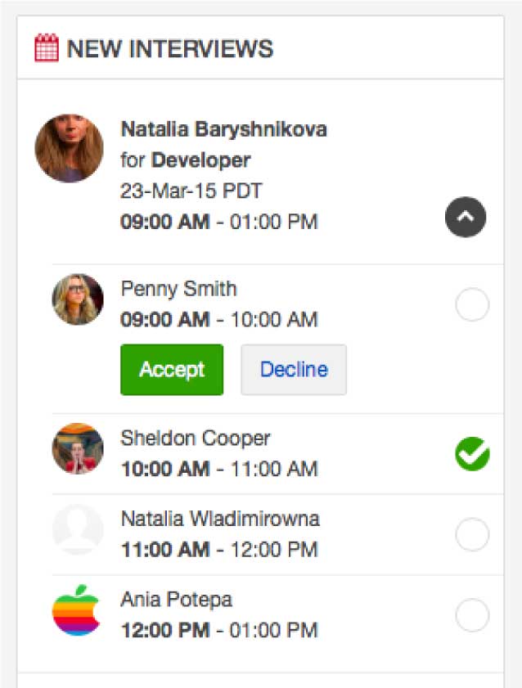Screen dimensions: 522x688
Task: Click the NEW INTERVIEWS panel title
Action: 169,48
